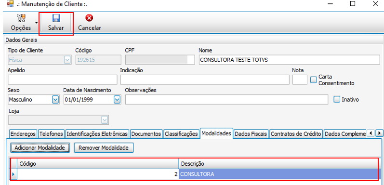Switch to the Documentos tab
Screen dimensions: 384x185
pos(146,134)
